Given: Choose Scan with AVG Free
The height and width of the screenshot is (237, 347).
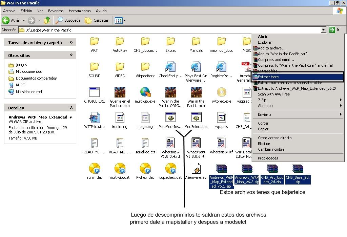Looking at the screenshot, I should click(298, 94).
